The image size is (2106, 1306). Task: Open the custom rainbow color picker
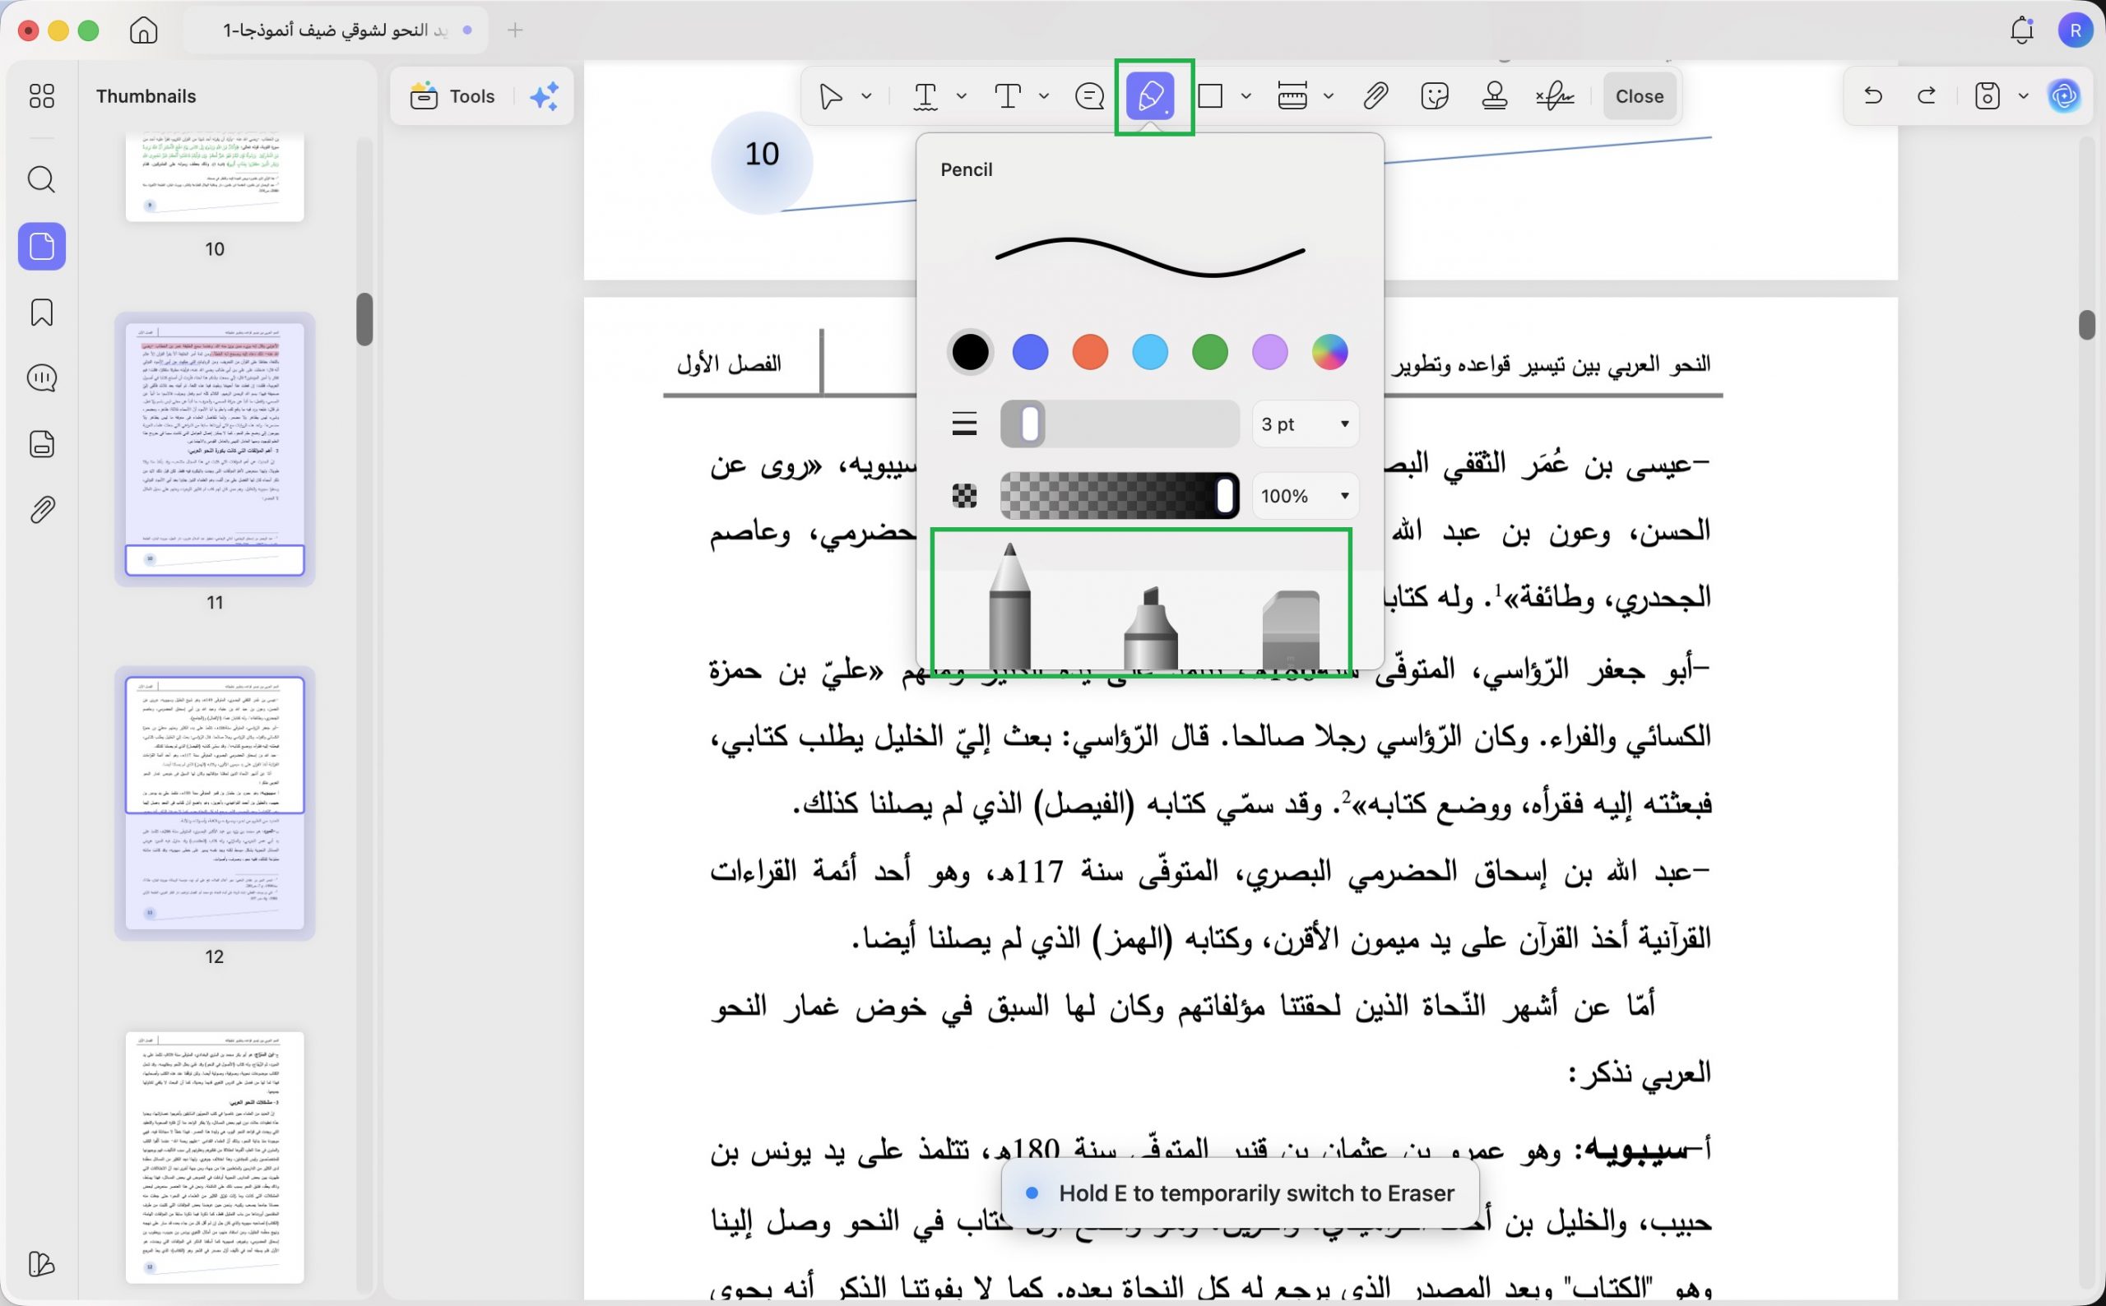click(1329, 353)
